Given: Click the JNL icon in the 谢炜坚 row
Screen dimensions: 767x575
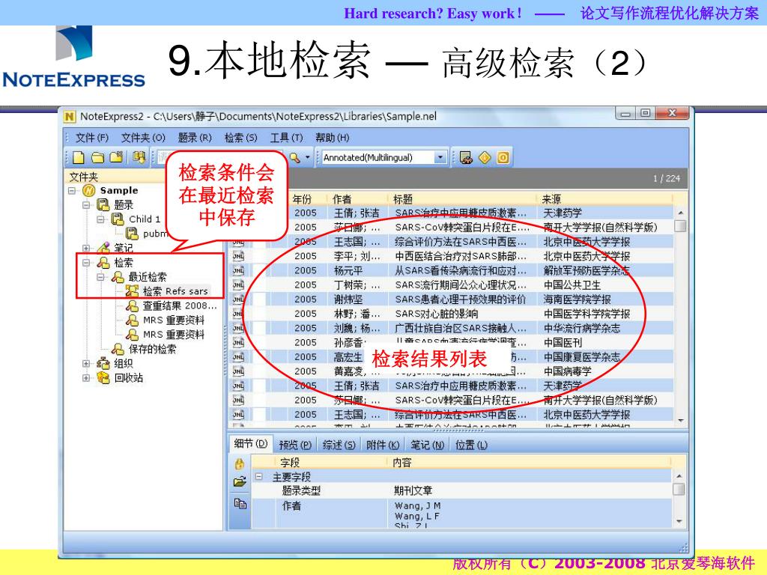Looking at the screenshot, I should [238, 299].
